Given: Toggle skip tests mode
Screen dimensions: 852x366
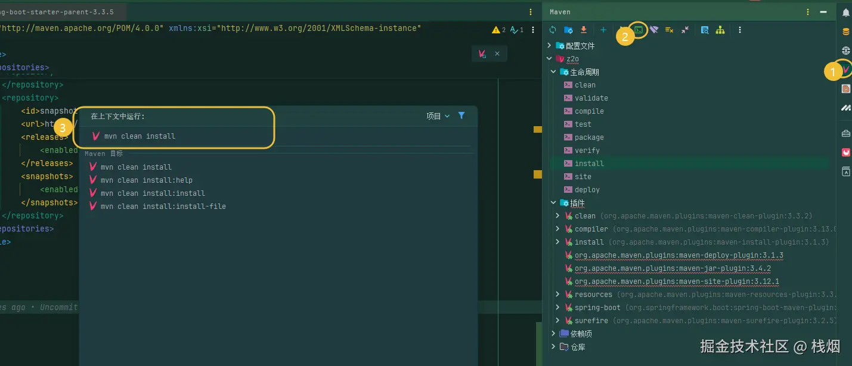Looking at the screenshot, I should coord(670,30).
